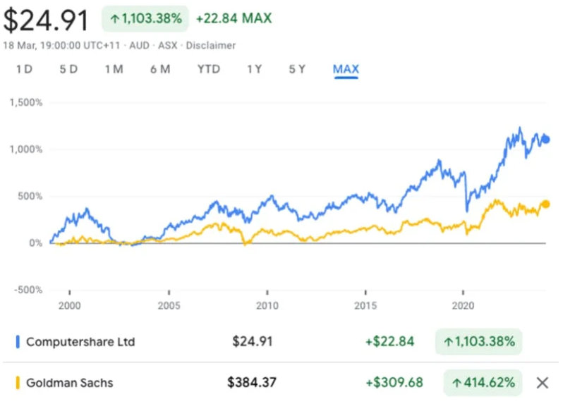The image size is (570, 411).
Task: Select the 5 Y time range
Action: (x=297, y=69)
